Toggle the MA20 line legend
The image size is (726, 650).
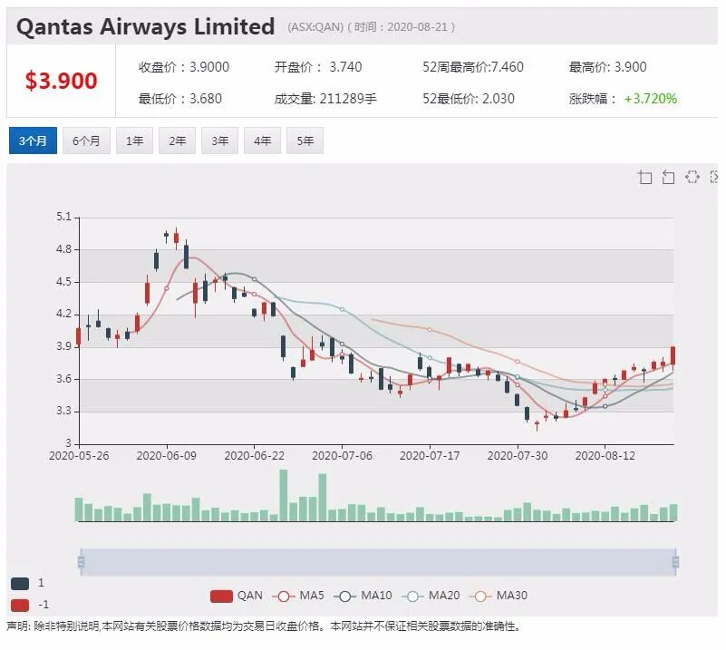point(431,596)
